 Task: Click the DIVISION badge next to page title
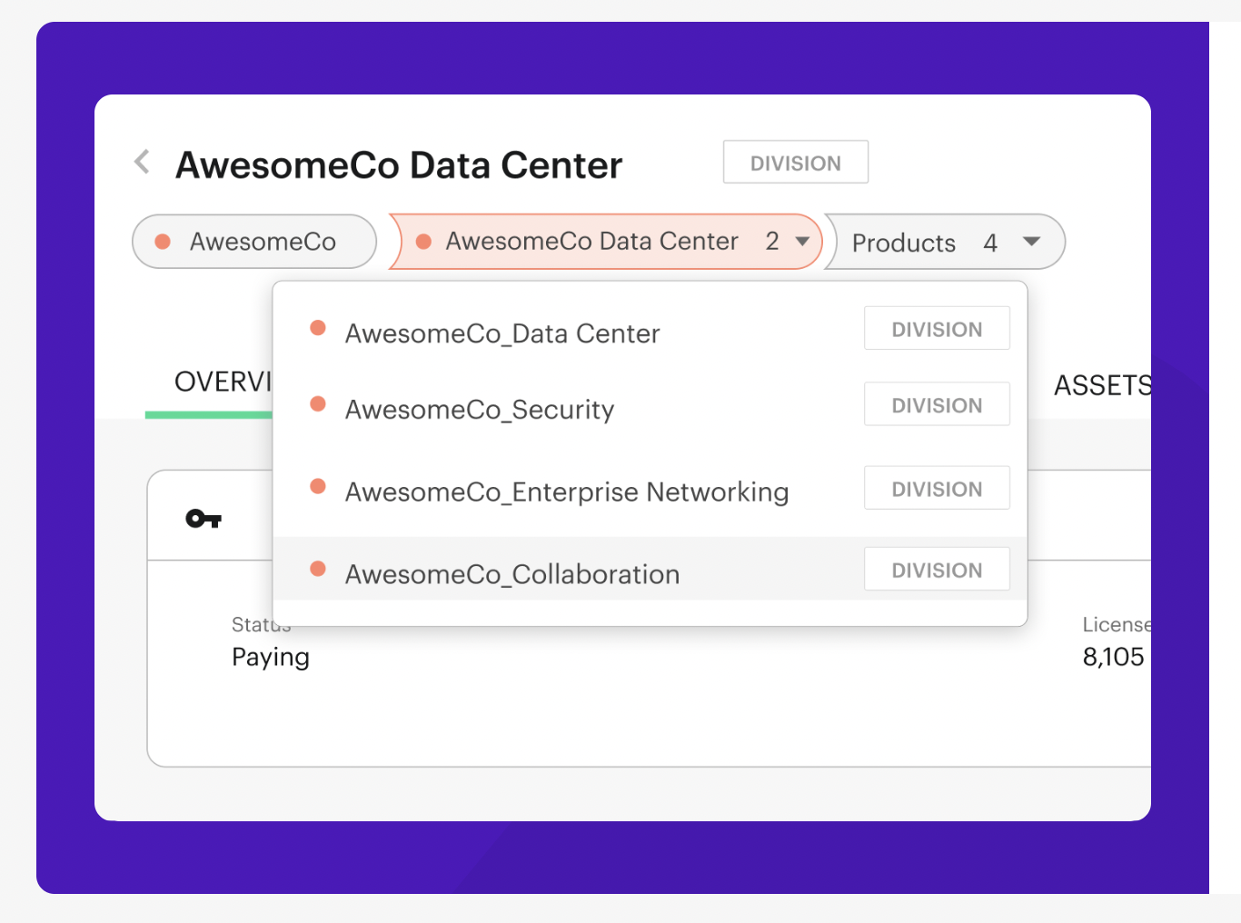pyautogui.click(x=795, y=163)
